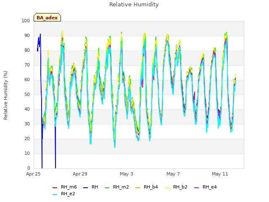This screenshot has width=269, height=202.
Task: Click the 50 y-axis tick label
Action: (x=27, y=94)
